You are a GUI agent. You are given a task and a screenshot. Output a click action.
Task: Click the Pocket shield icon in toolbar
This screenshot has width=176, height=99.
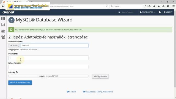click(x=168, y=6)
